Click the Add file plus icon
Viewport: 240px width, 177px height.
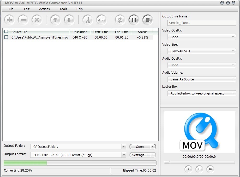coord(9,20)
